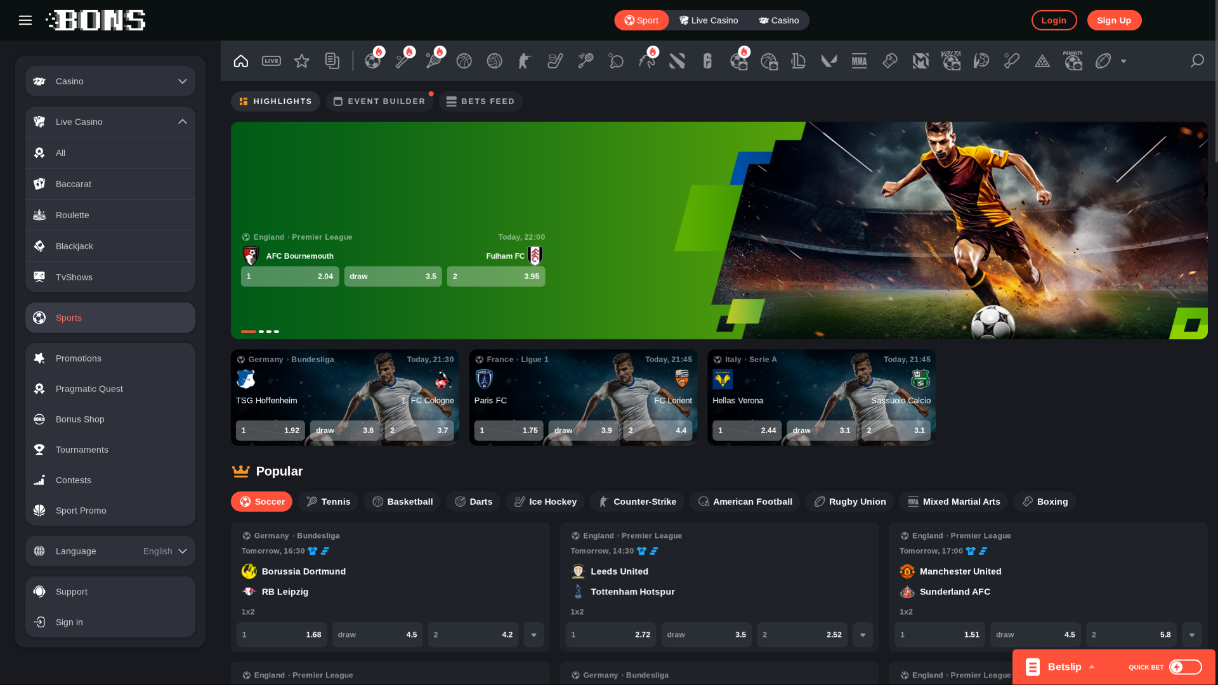Viewport: 1218px width, 685px height.
Task: Open the Valorant esports icon
Action: pyautogui.click(x=828, y=61)
